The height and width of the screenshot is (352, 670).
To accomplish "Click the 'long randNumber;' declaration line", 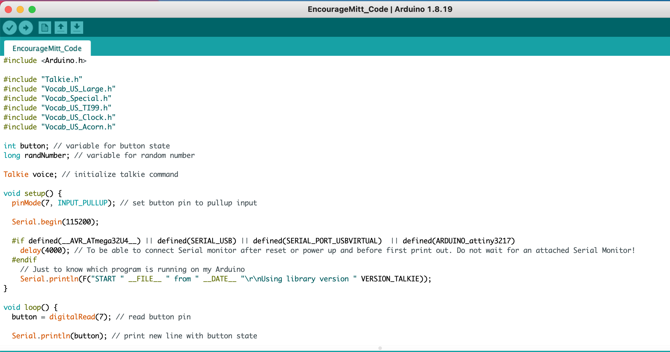I will pos(99,156).
